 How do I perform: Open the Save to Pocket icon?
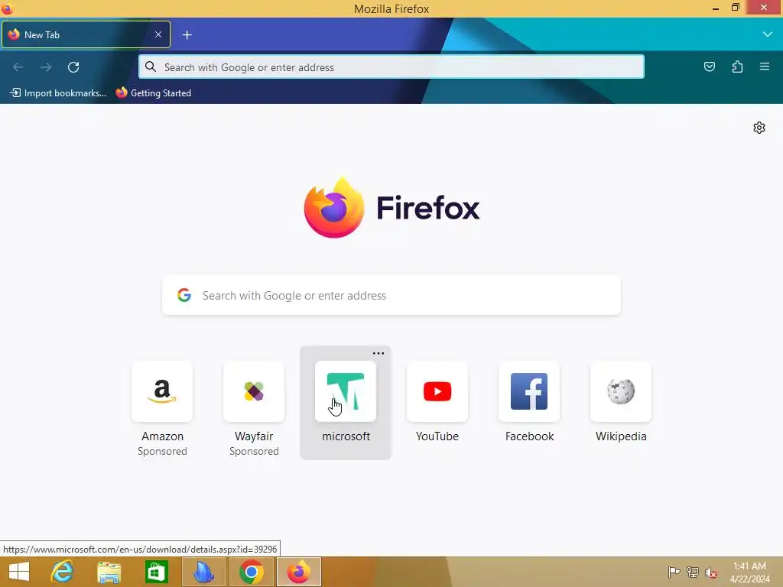pos(709,66)
